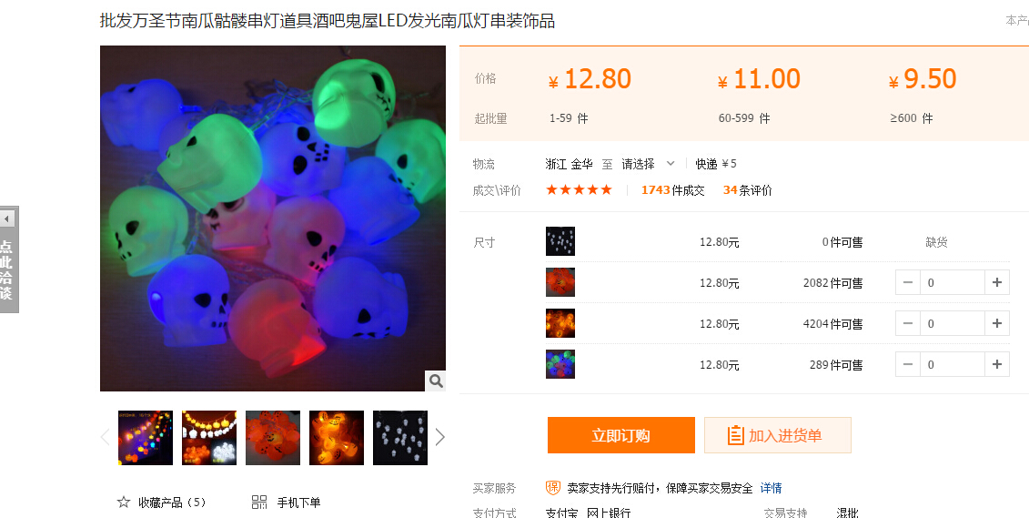Click minus for the 4204件可售 variant
This screenshot has width=1029, height=518.
[908, 324]
